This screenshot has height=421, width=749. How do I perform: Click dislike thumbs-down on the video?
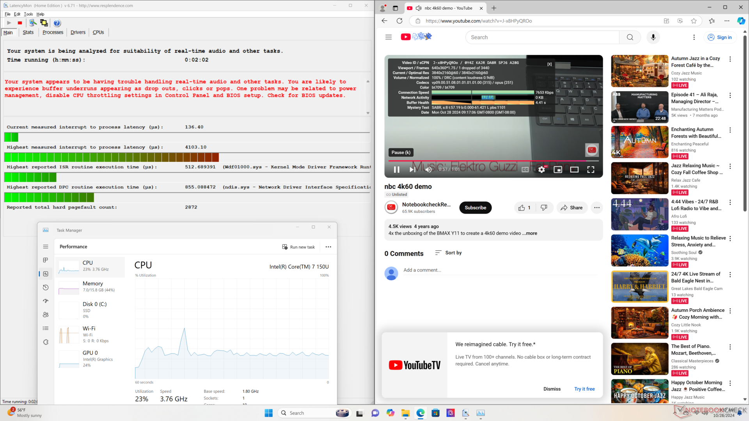(x=544, y=208)
